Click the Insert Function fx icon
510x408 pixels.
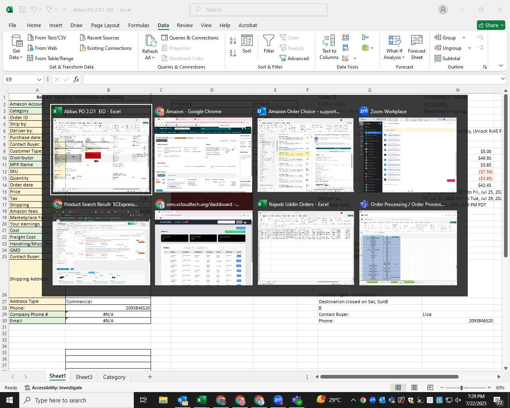(76, 79)
